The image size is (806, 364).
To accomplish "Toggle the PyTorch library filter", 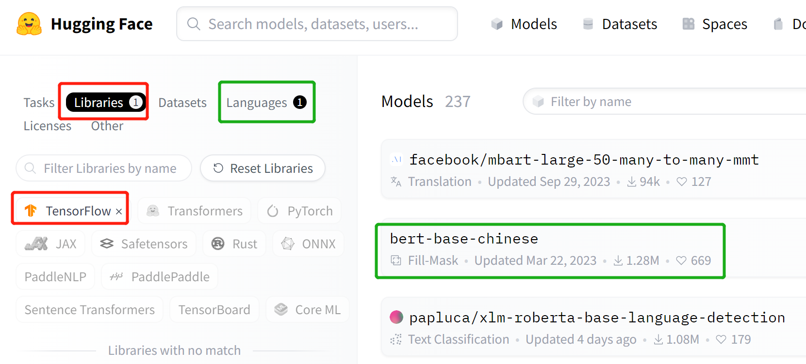I will coord(299,211).
